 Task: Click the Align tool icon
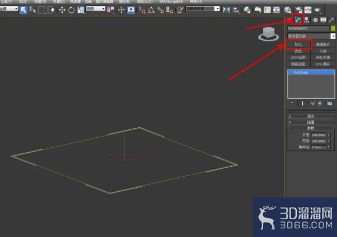[x=236, y=10]
